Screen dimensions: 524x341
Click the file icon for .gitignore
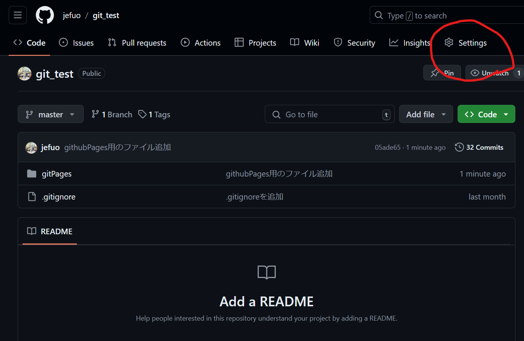point(32,197)
